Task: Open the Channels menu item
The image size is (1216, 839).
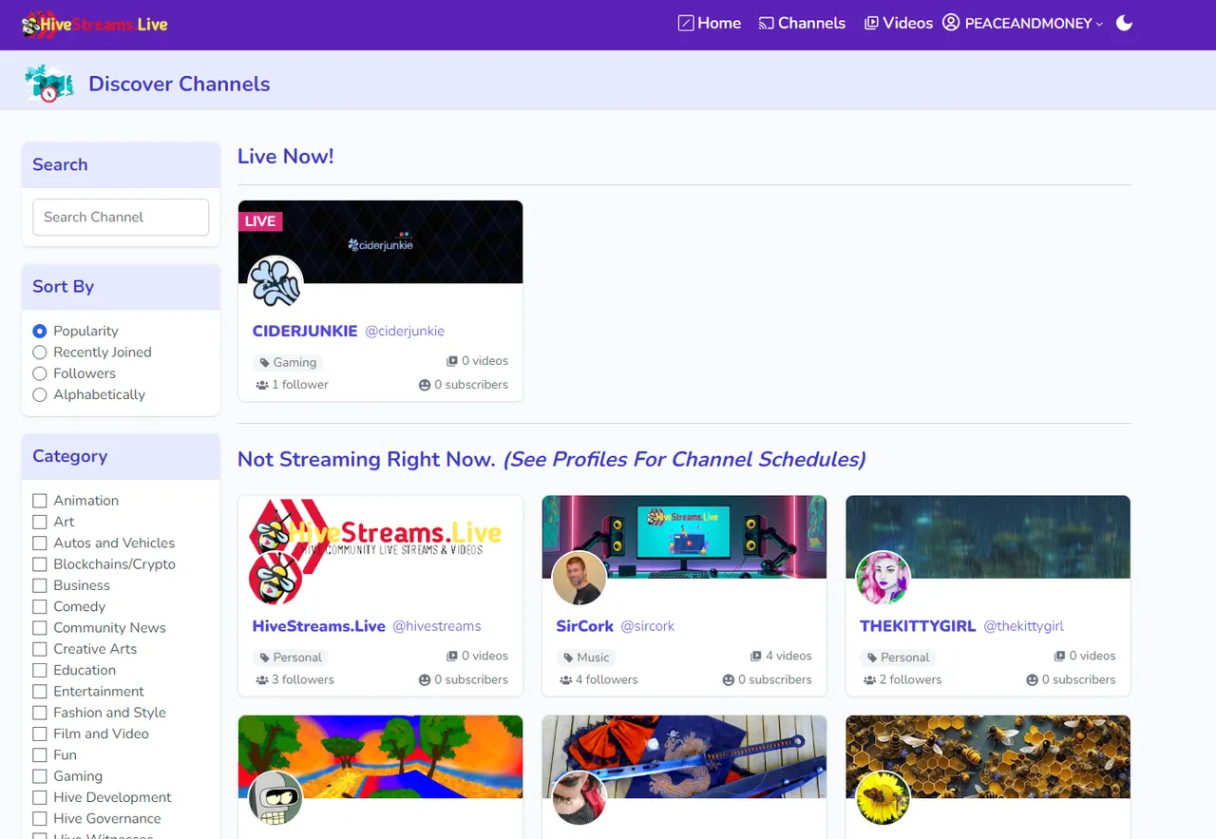Action: pyautogui.click(x=802, y=23)
